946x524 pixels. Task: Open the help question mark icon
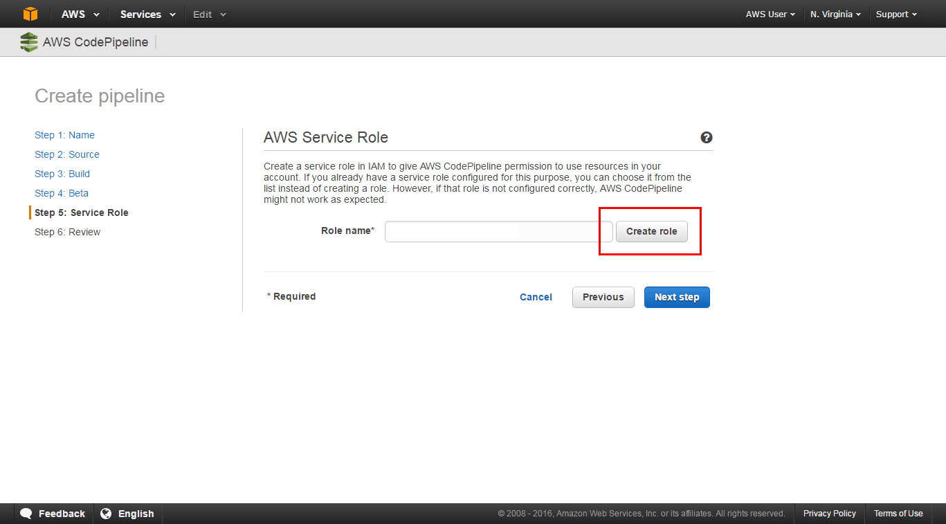tap(707, 137)
